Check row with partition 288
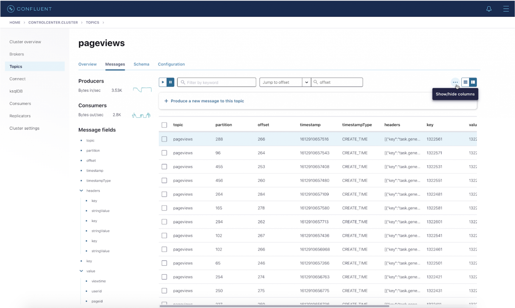The height and width of the screenshot is (308, 515). [164, 139]
